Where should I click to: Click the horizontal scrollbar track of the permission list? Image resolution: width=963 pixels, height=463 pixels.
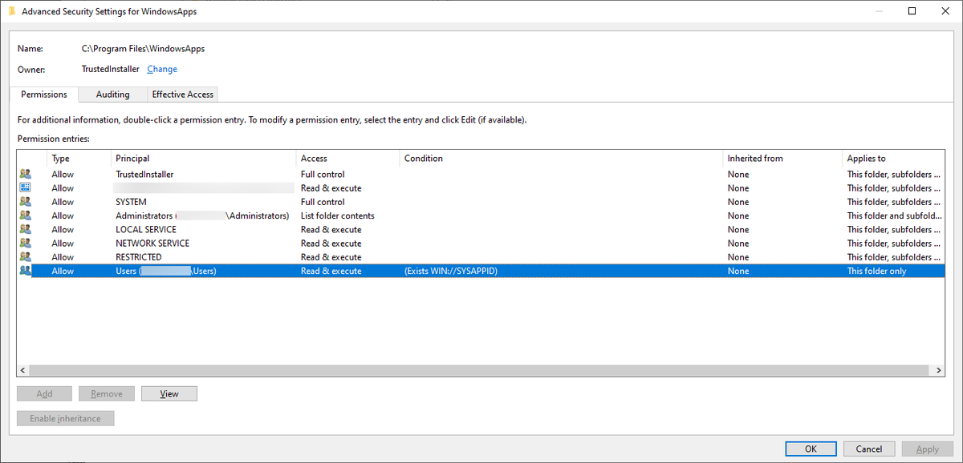(x=481, y=370)
